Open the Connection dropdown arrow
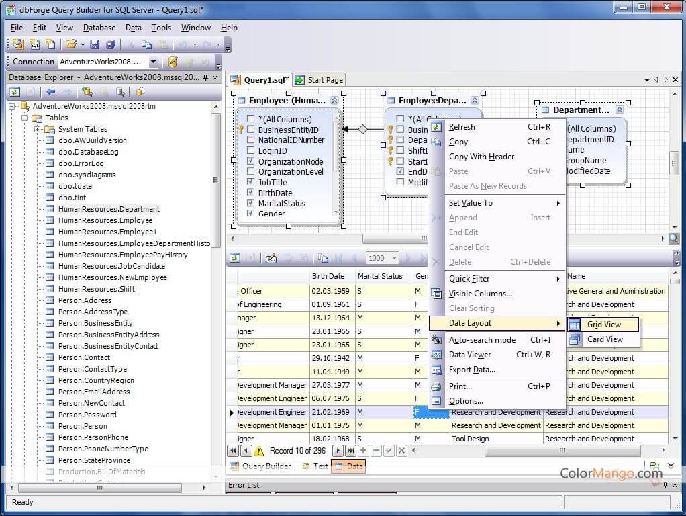Viewport: 686px width, 516px height. click(x=153, y=62)
